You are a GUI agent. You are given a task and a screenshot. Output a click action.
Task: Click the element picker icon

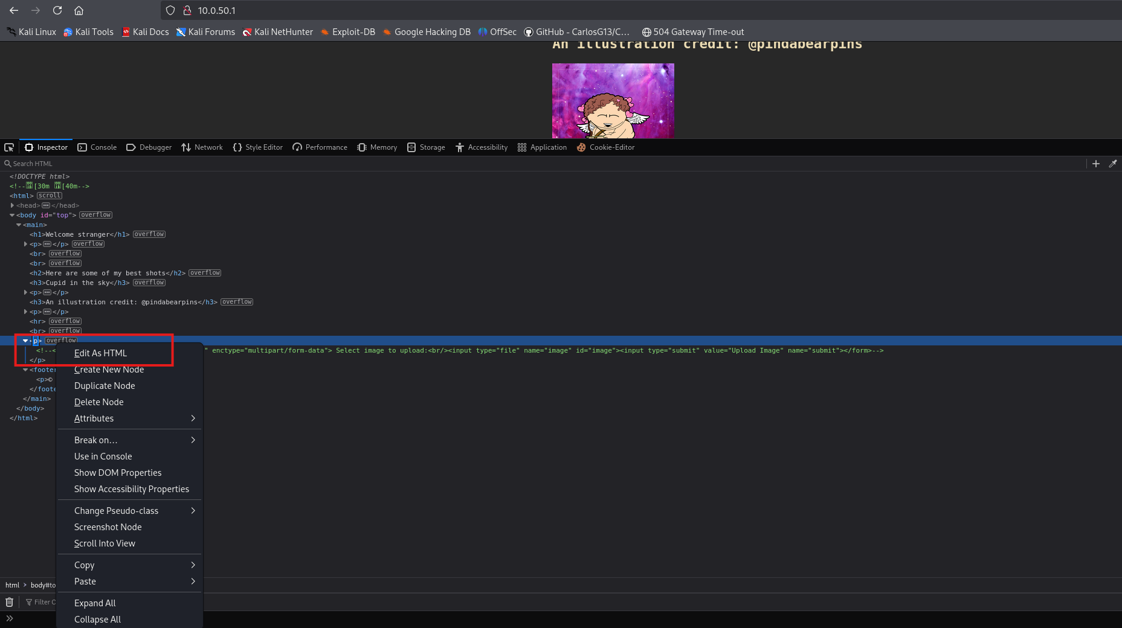tap(9, 147)
